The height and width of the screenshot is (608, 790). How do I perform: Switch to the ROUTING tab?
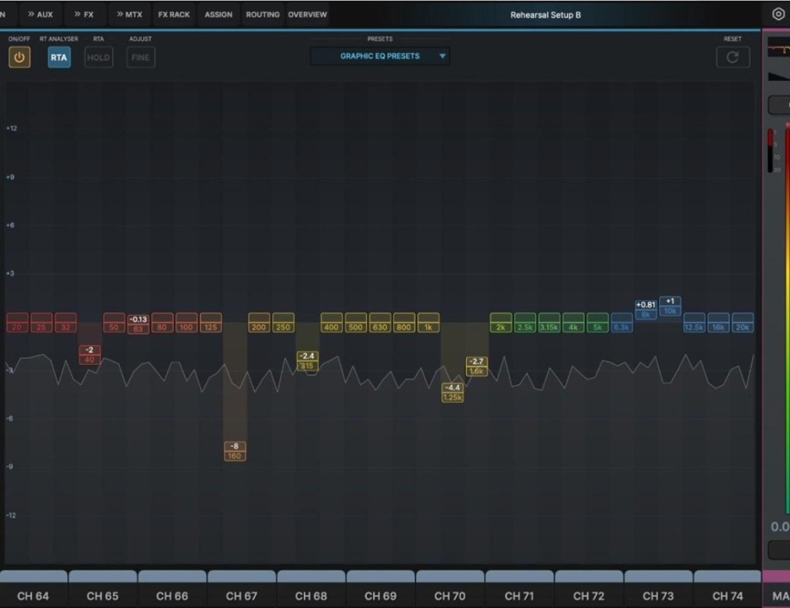(262, 14)
